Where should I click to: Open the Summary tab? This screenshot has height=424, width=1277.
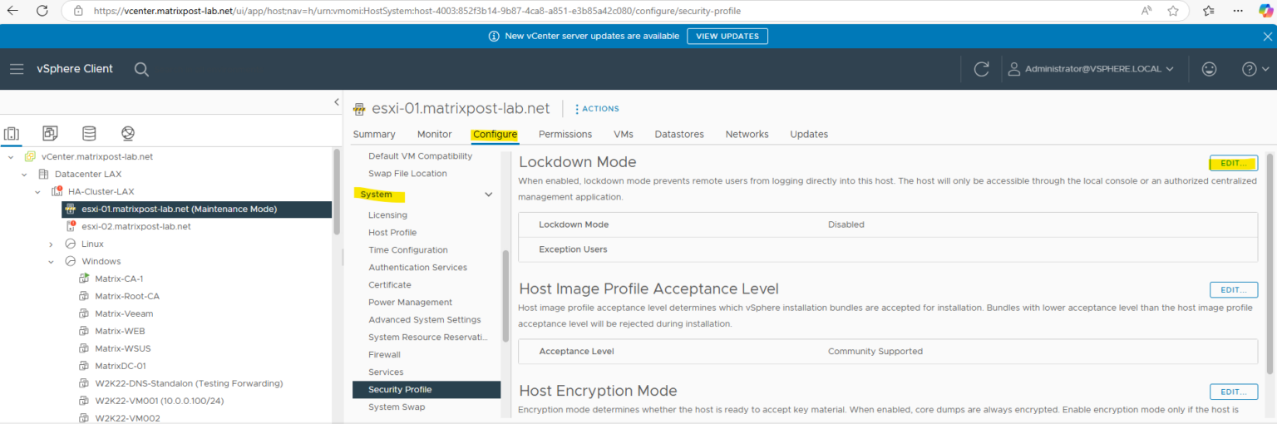click(374, 134)
